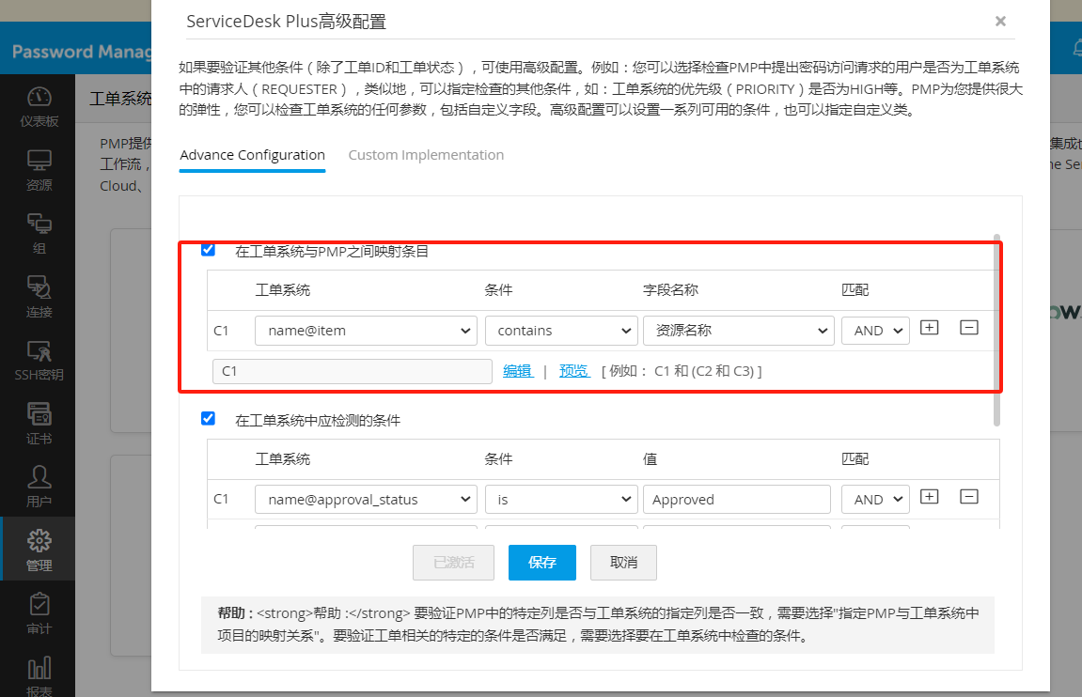Open the 资源名称 field name dropdown

(x=738, y=331)
